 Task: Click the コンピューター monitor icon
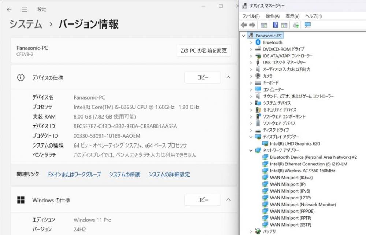click(258, 89)
